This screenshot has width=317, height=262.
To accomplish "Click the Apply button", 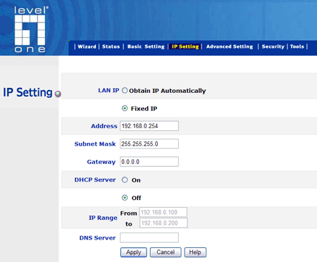I will tap(134, 252).
